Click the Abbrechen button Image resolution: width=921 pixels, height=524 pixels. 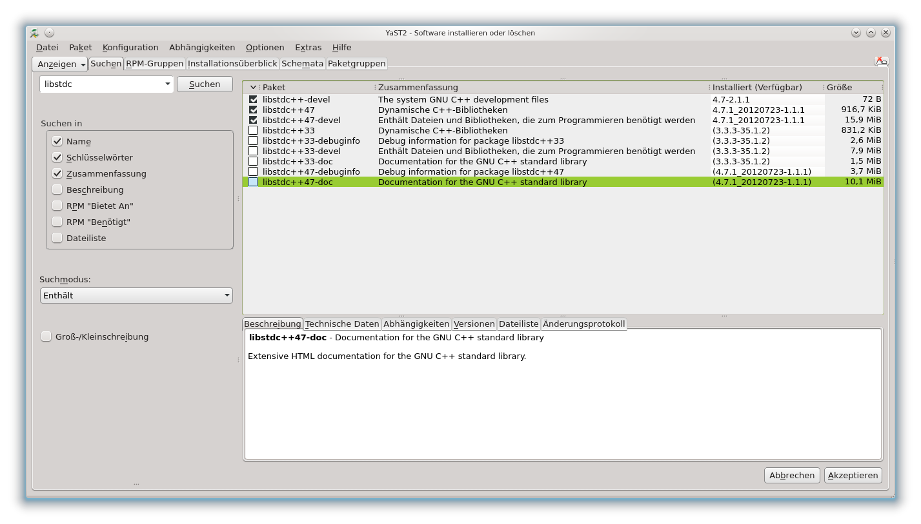point(792,475)
